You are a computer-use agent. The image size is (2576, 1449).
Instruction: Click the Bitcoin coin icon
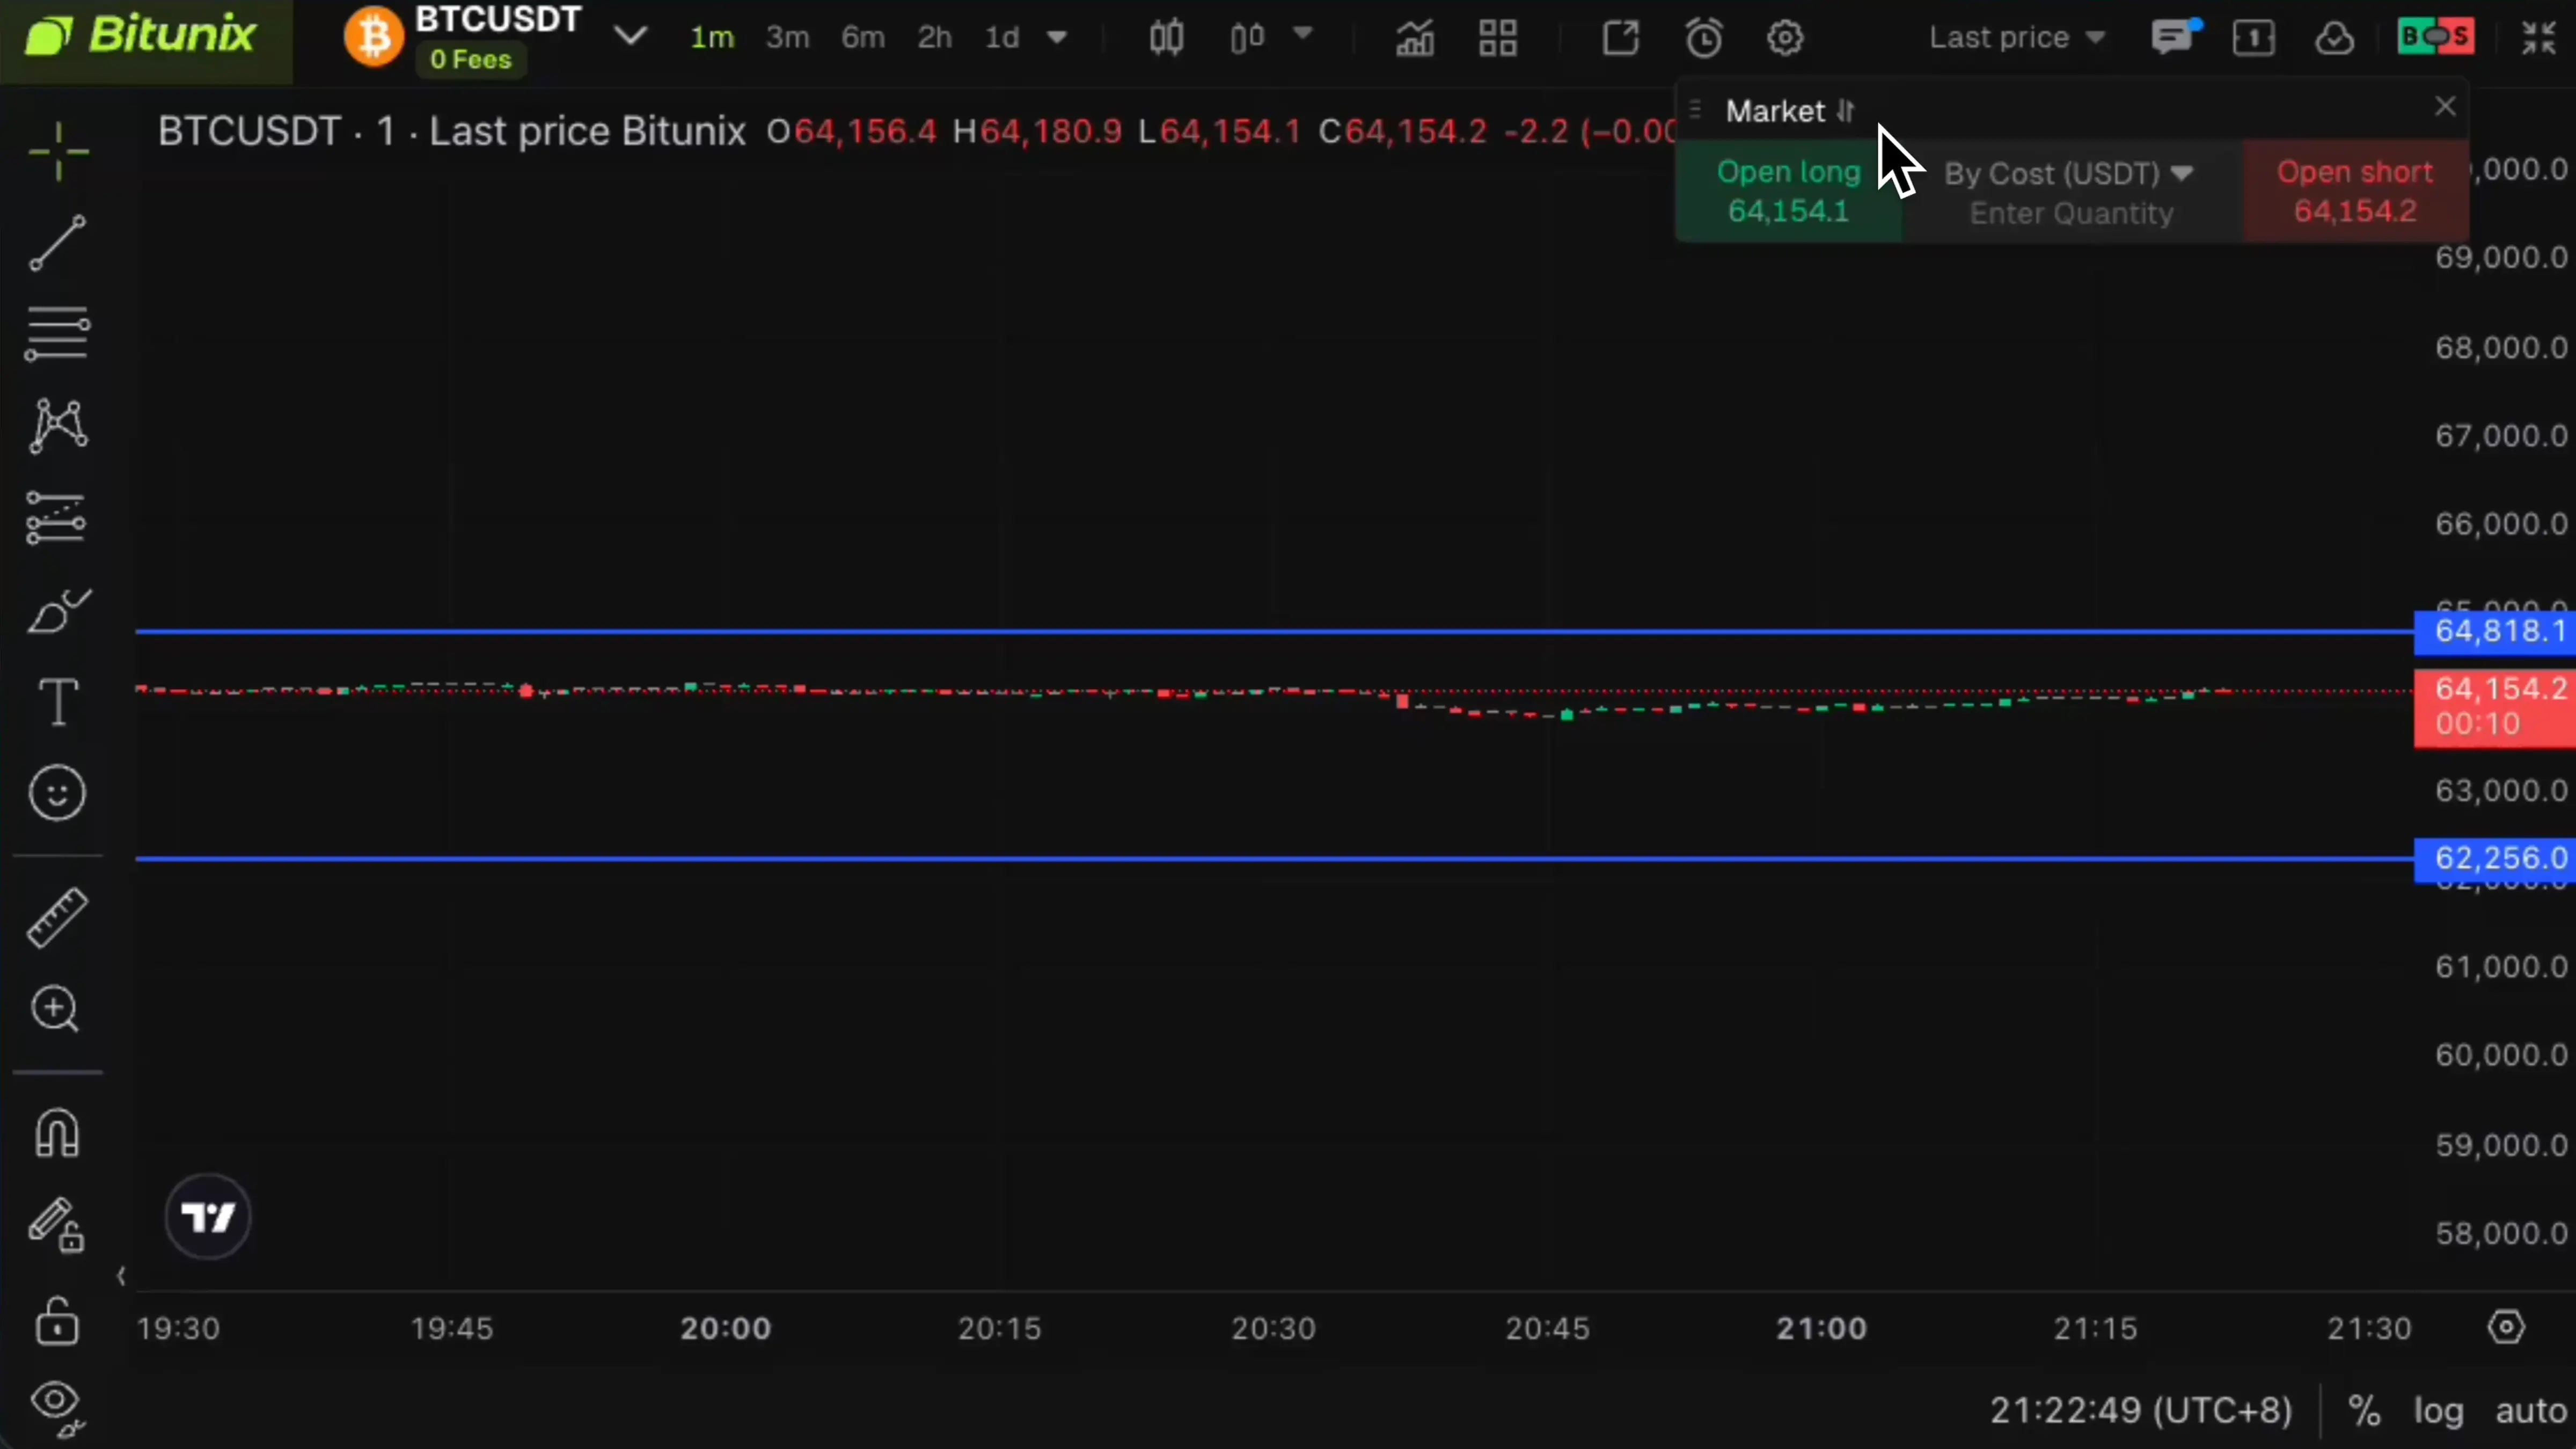click(x=374, y=37)
